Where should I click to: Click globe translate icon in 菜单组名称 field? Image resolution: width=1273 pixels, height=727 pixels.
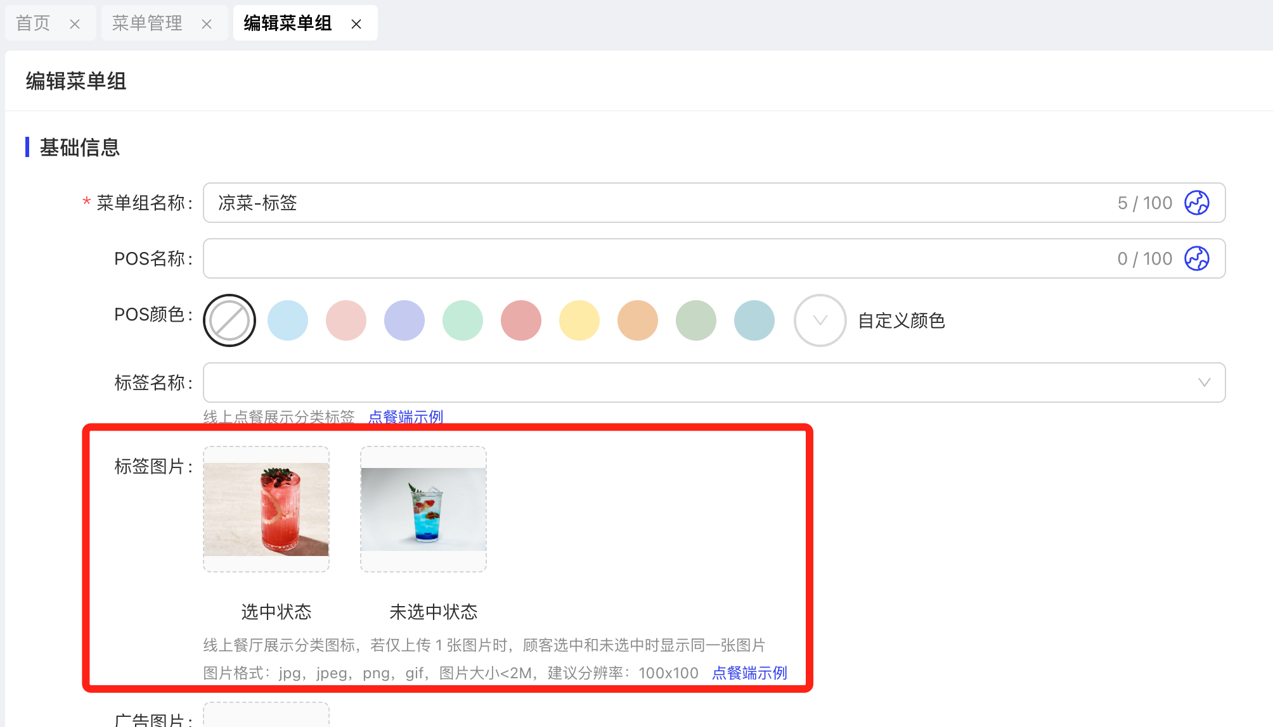pos(1196,203)
